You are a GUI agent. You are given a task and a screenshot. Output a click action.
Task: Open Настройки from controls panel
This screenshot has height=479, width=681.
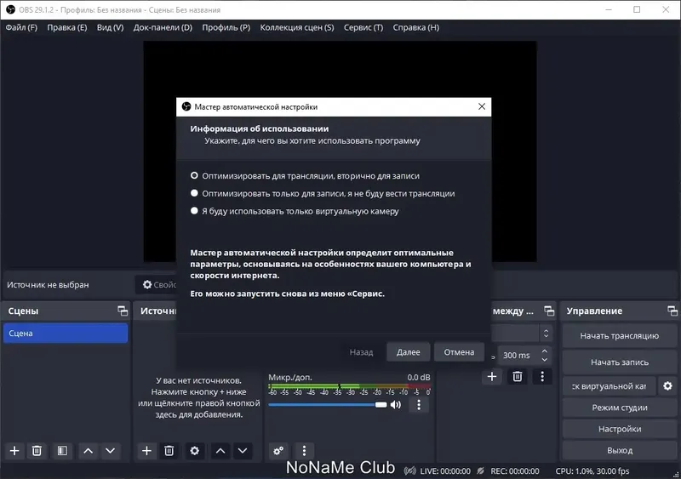(620, 429)
